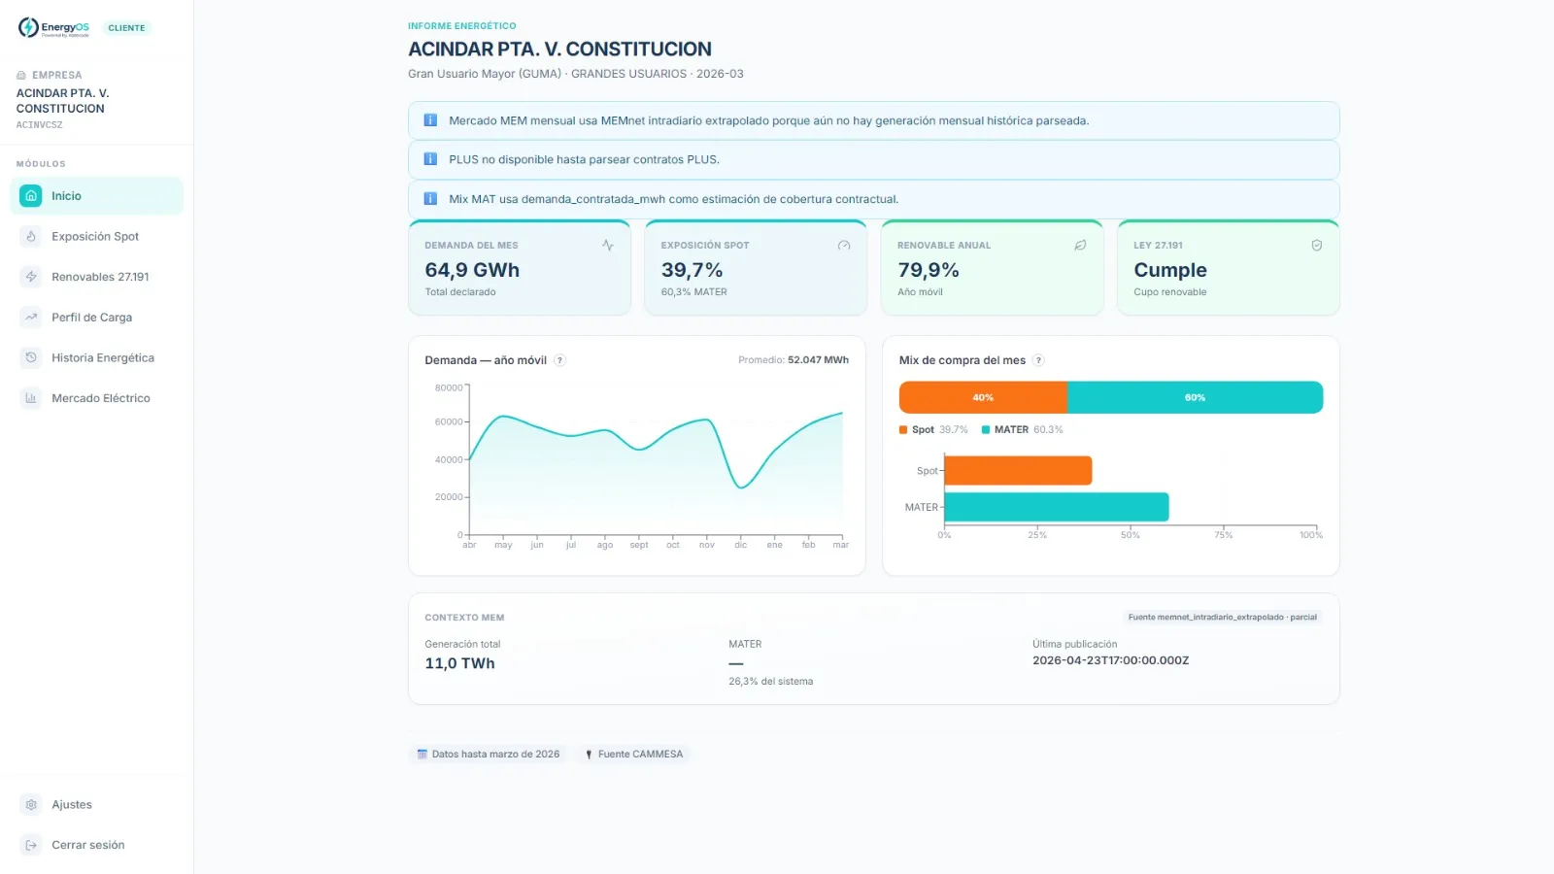Click the Exposición Spot 39,7% card
This screenshot has width=1554, height=874.
(756, 268)
